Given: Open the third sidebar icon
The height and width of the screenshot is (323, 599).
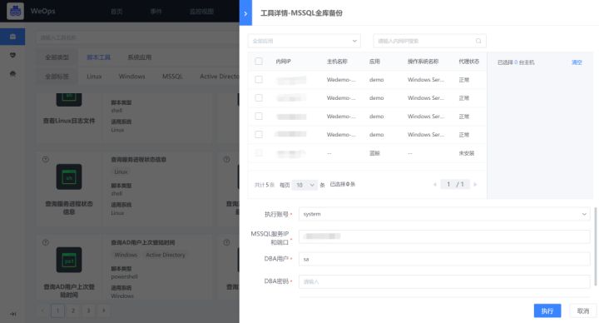Looking at the screenshot, I should (x=12, y=74).
